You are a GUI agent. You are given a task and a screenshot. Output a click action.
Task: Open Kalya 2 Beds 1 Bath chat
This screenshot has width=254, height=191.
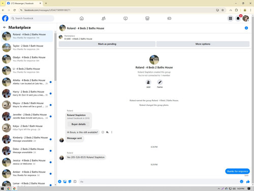[27, 128]
